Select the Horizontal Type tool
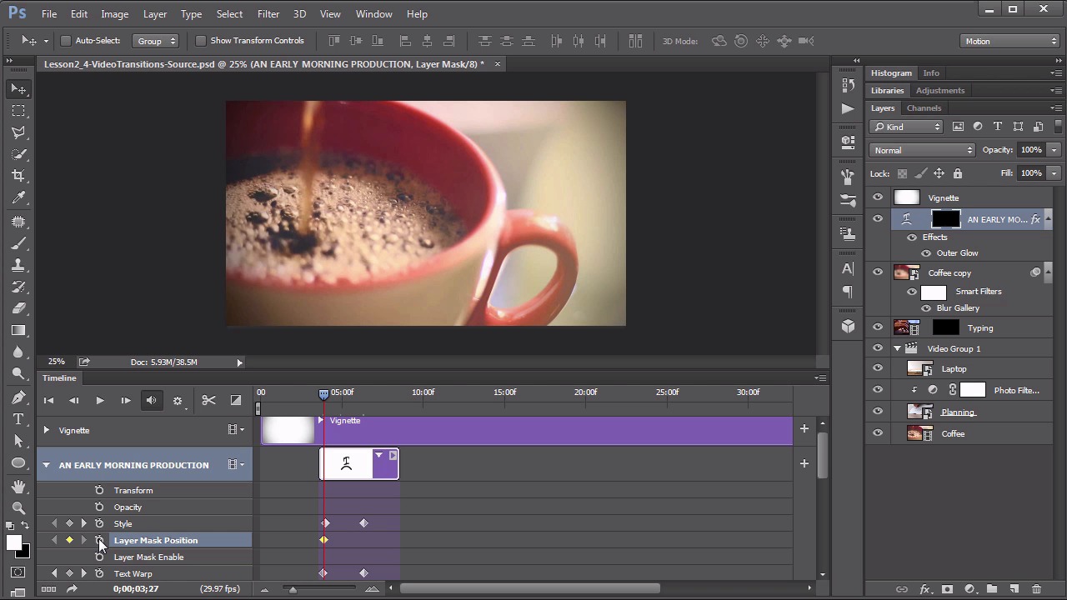Screen dimensions: 1067x600 point(18,419)
